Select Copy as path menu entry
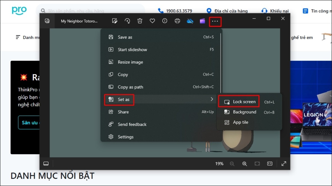This screenshot has width=332, height=186. [x=161, y=87]
